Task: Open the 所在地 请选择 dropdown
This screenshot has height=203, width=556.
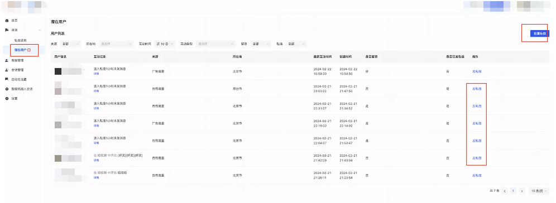Action: pyautogui.click(x=116, y=44)
